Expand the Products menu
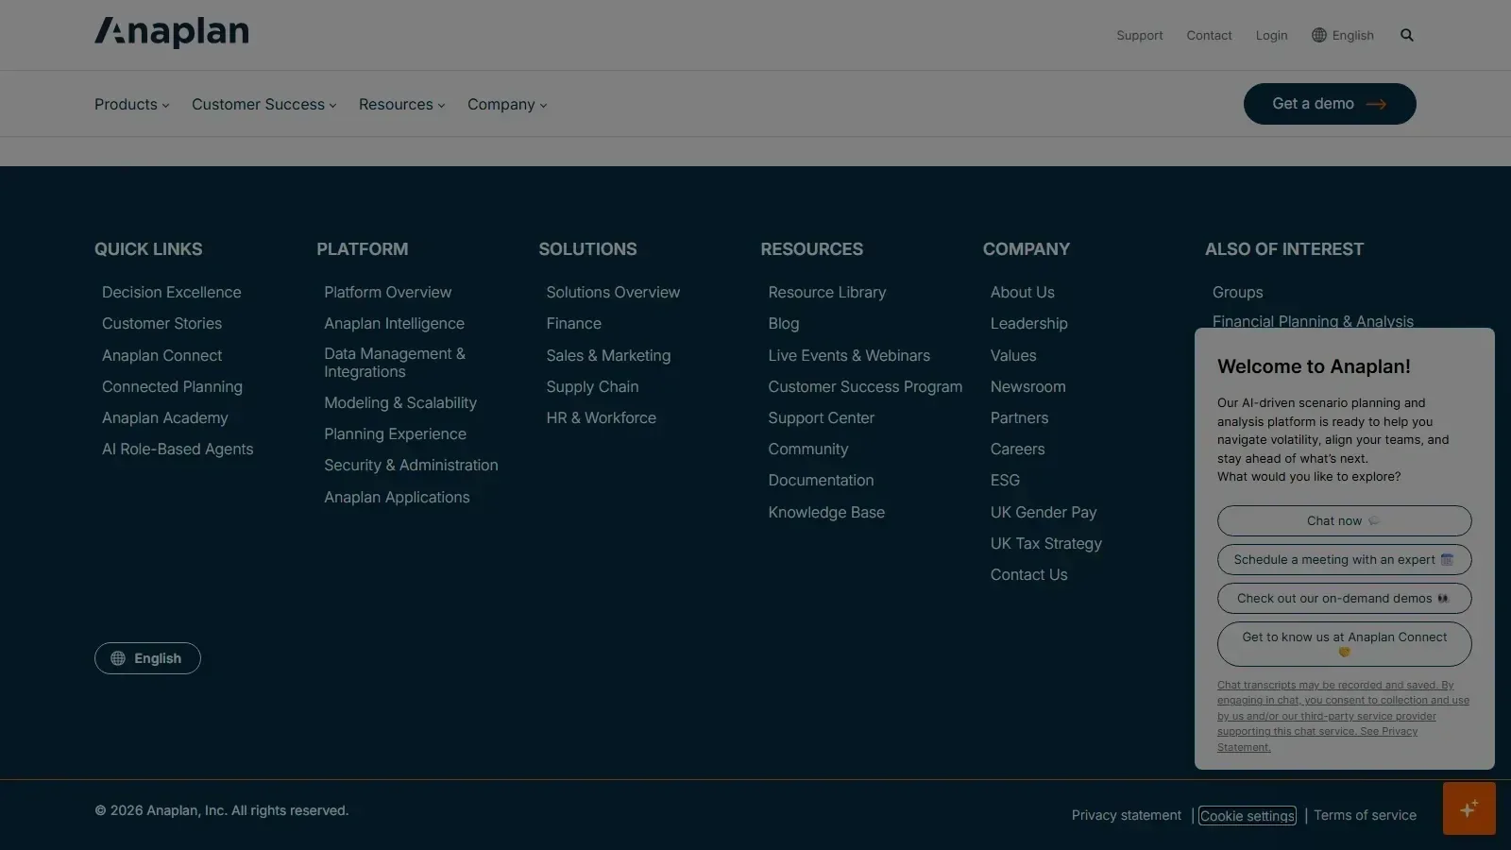 [132, 105]
